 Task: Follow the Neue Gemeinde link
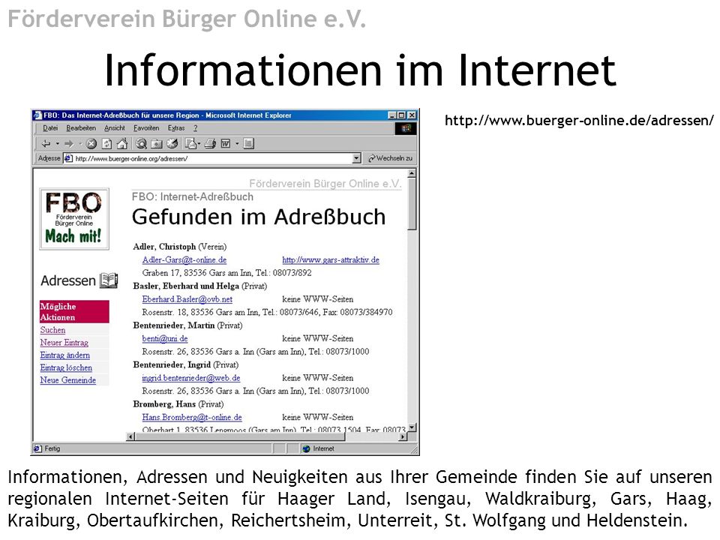coord(68,380)
